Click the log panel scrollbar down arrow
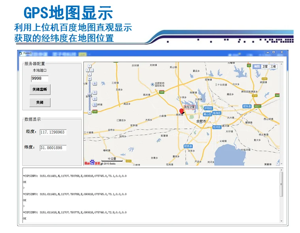Viewport: 300px width, 233px height. pos(281,221)
